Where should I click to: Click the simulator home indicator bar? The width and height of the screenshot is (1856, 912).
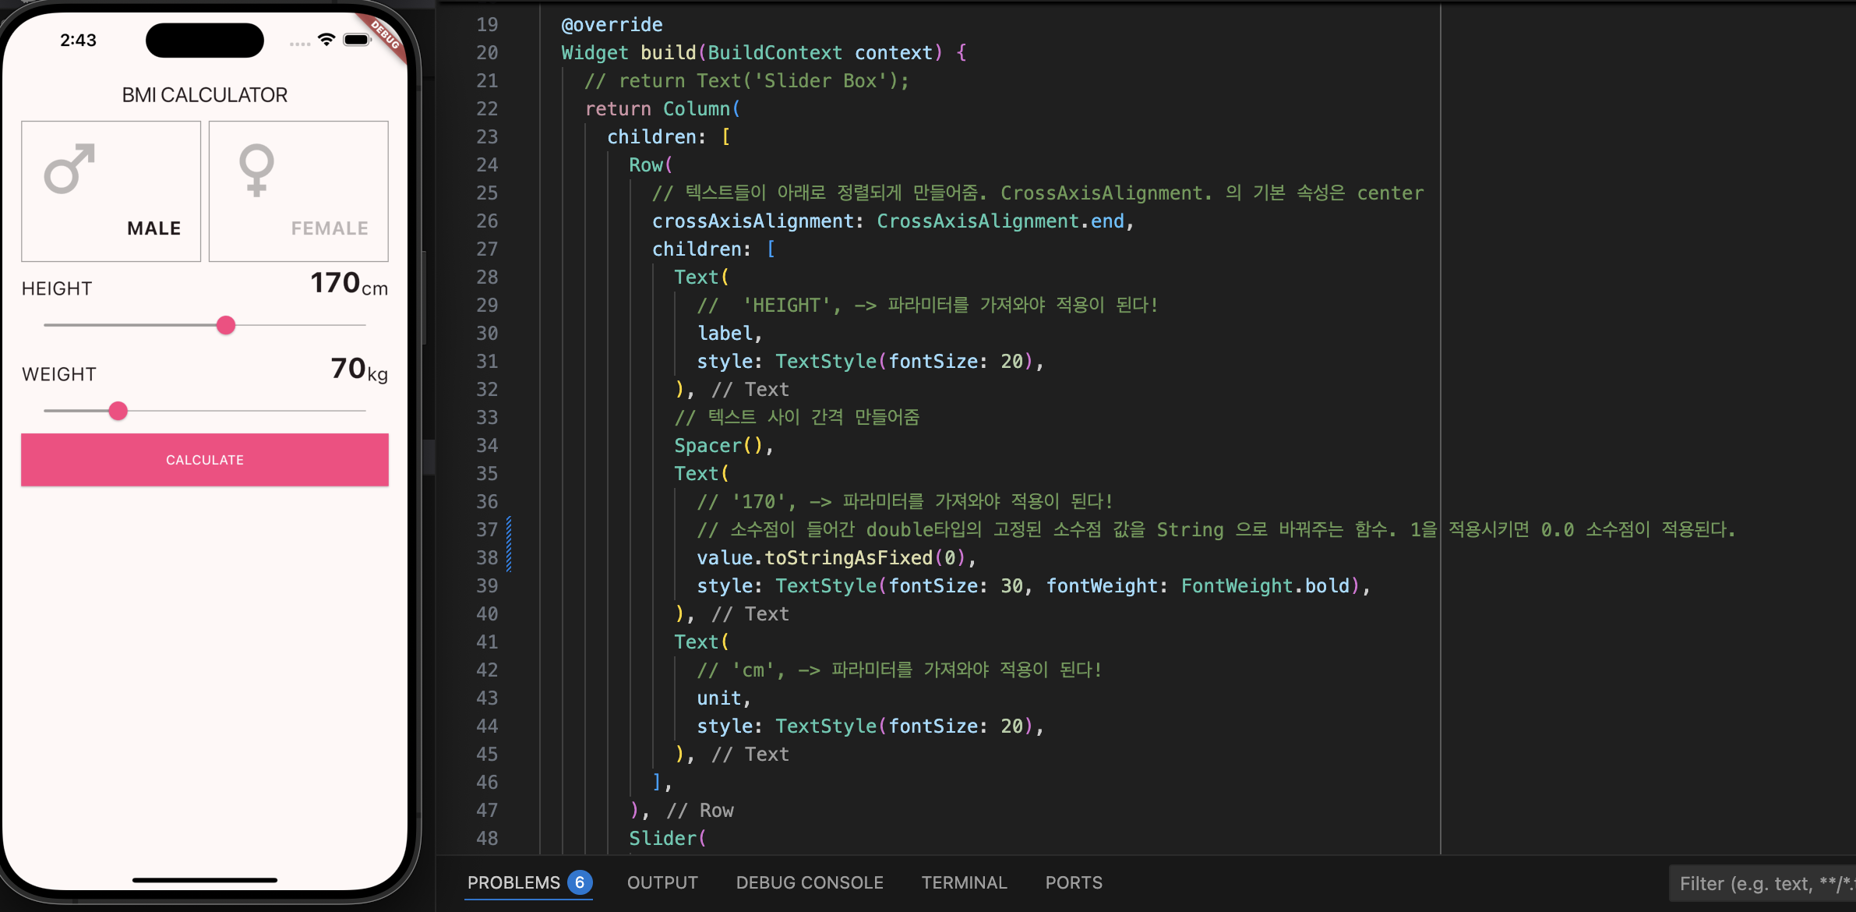(205, 880)
